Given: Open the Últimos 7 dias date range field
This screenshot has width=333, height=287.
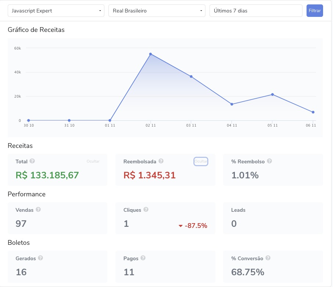Looking at the screenshot, I should click(x=256, y=11).
